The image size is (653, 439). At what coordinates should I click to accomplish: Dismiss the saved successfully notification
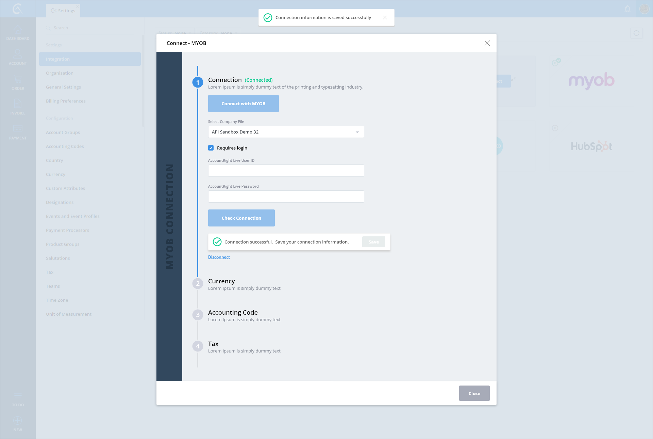pos(385,17)
